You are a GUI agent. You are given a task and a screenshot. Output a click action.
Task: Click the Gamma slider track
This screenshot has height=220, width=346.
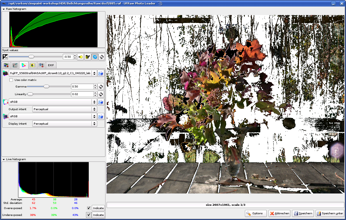pyautogui.click(x=58, y=87)
